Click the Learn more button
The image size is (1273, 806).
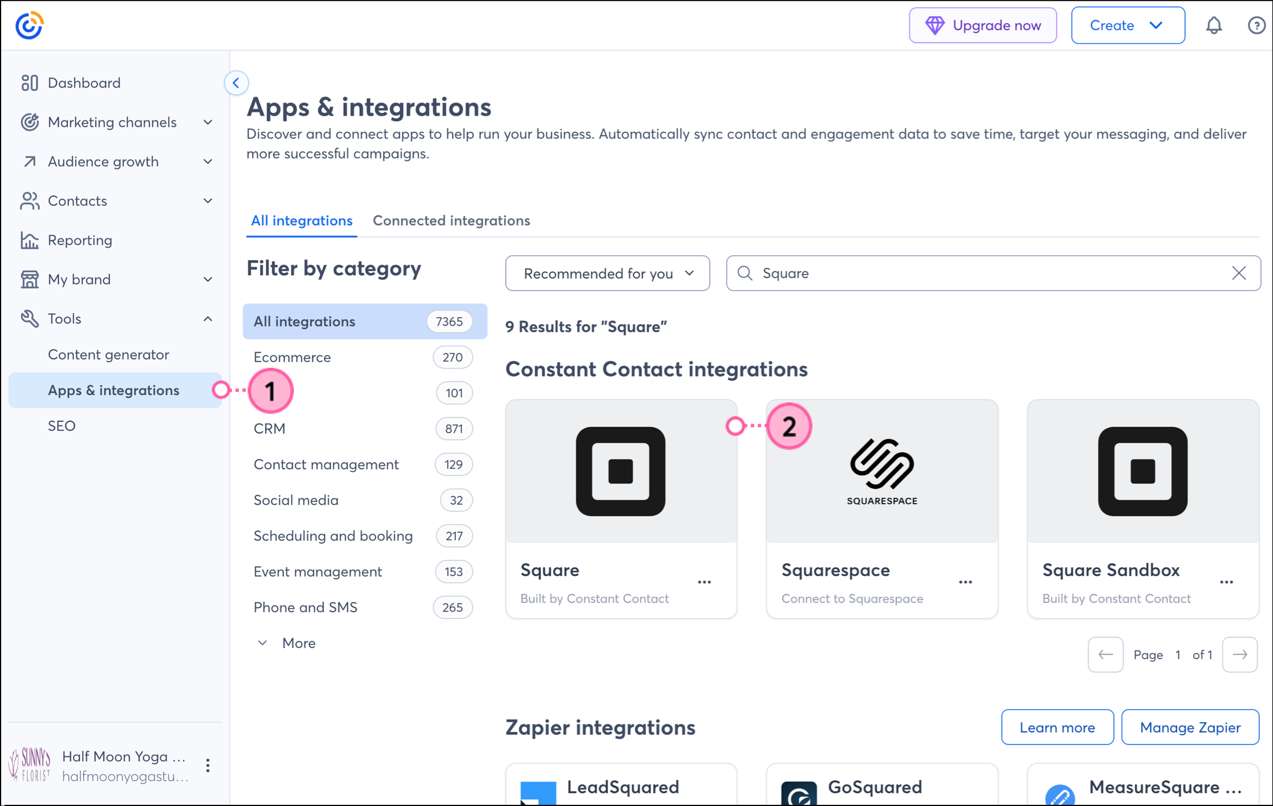(x=1057, y=727)
